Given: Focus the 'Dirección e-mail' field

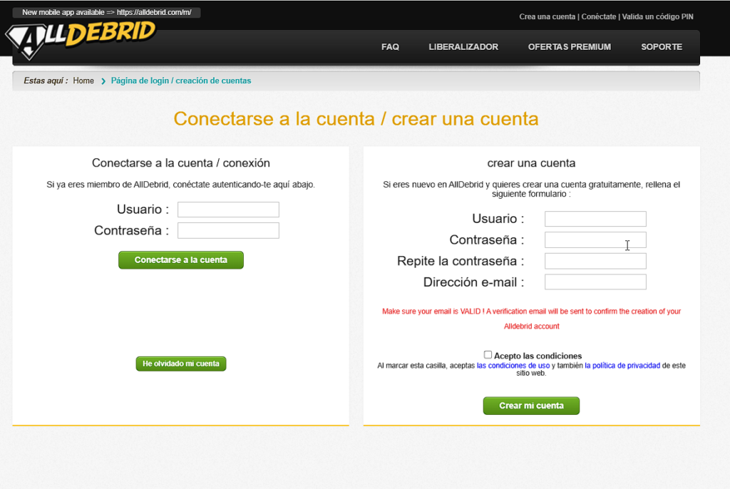Looking at the screenshot, I should [595, 282].
